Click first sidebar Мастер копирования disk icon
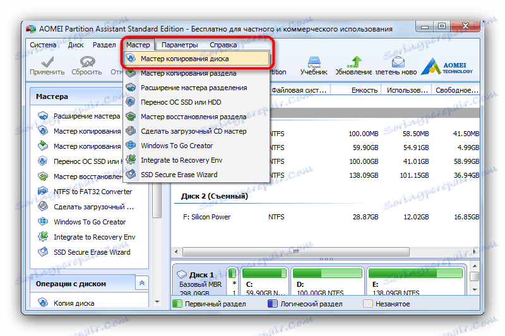The height and width of the screenshot is (336, 505). [43, 131]
